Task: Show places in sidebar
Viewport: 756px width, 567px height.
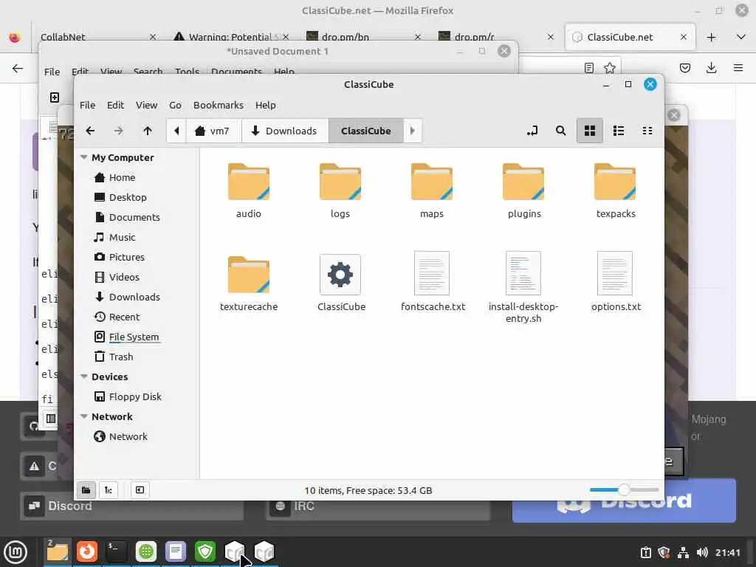Action: [x=86, y=490]
